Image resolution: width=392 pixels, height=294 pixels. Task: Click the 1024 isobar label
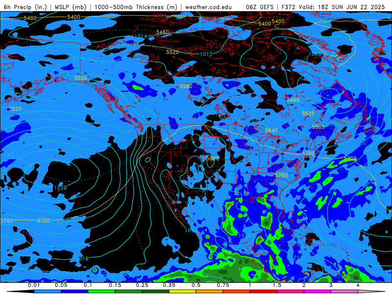[x=54, y=212]
